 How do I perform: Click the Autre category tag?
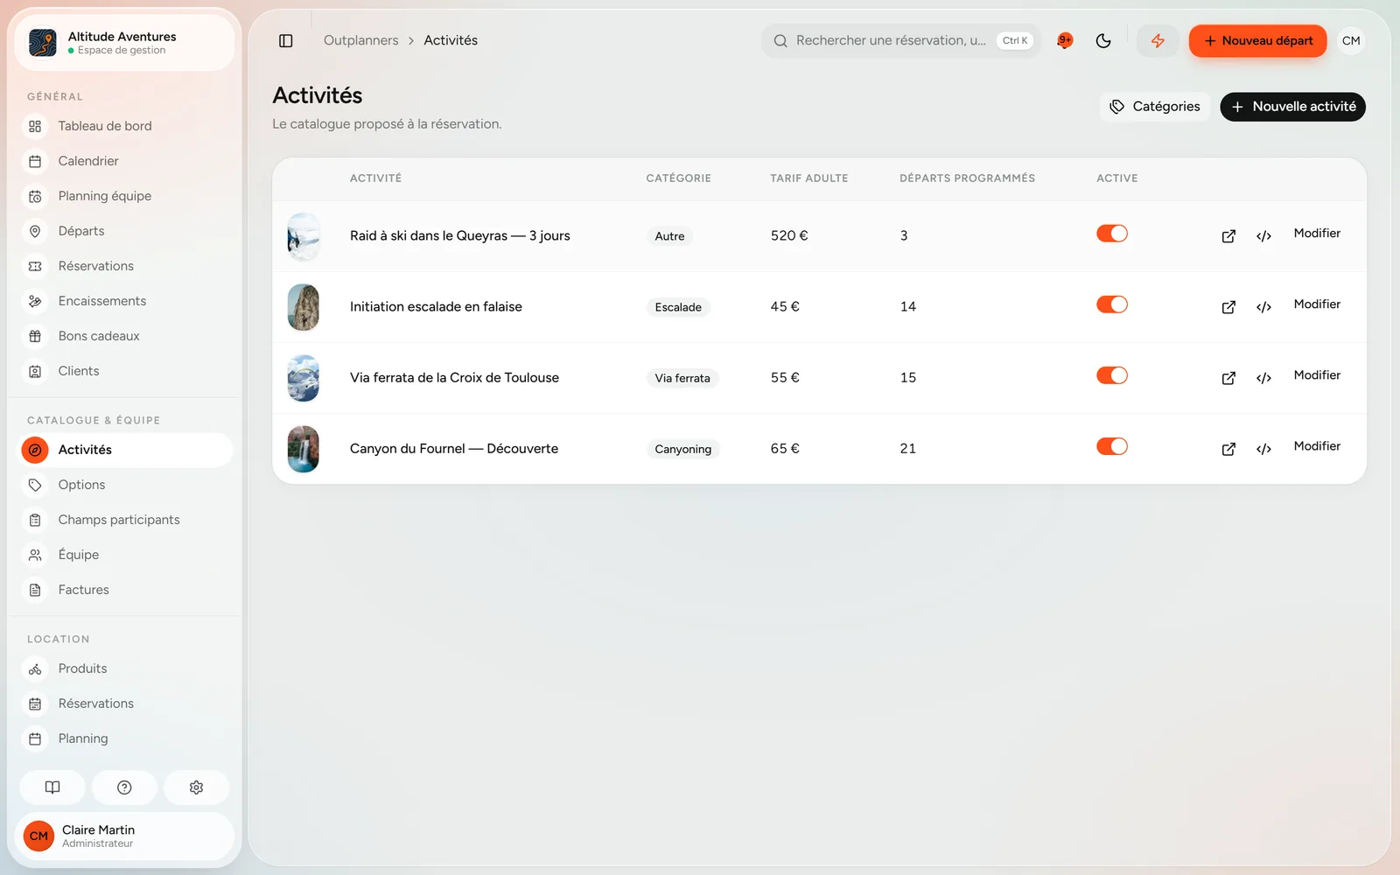click(x=670, y=236)
